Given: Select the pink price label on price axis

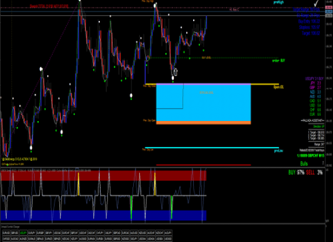Looking at the screenshot, I should pyautogui.click(x=329, y=8).
